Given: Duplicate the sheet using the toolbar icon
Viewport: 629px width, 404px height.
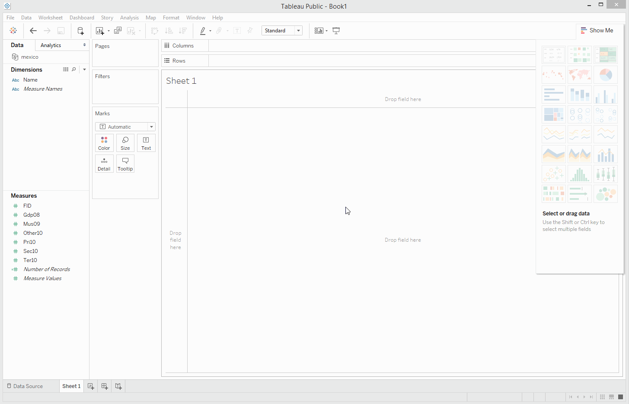Looking at the screenshot, I should pos(118,31).
